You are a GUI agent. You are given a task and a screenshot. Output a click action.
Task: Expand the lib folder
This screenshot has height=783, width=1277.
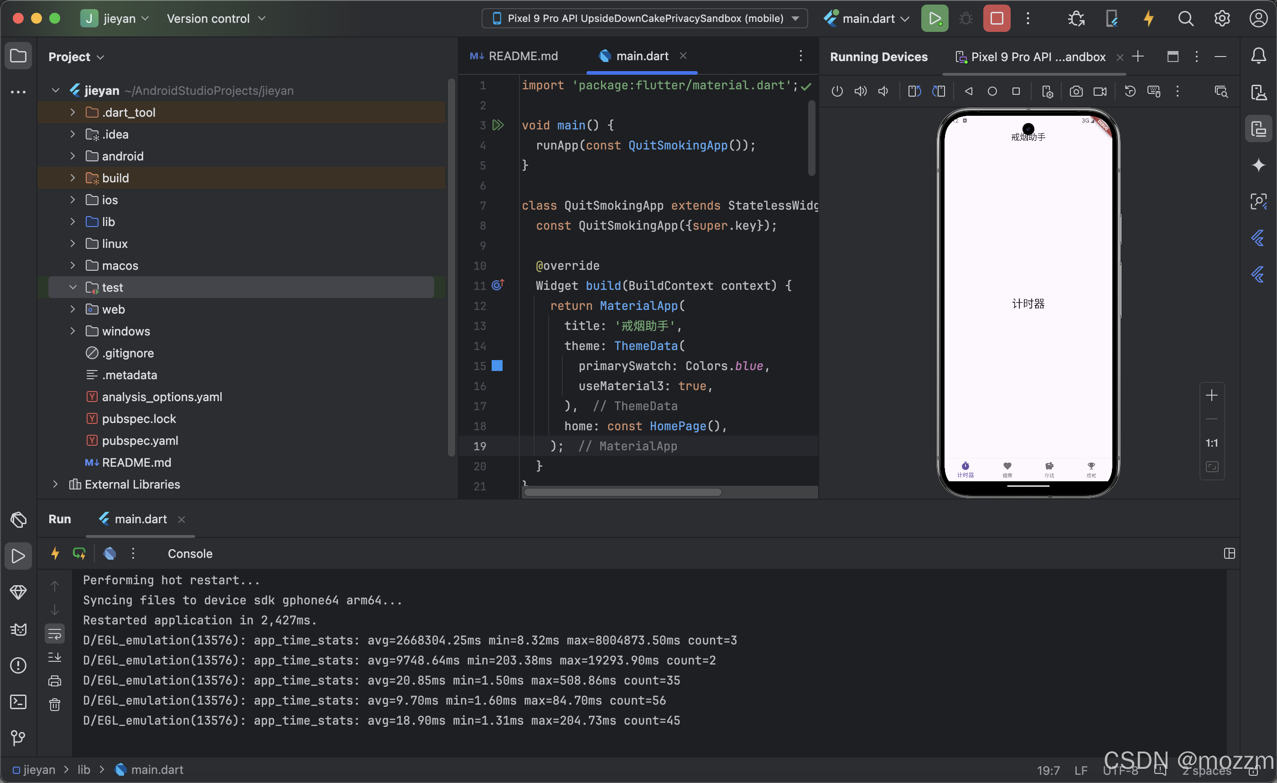73,222
